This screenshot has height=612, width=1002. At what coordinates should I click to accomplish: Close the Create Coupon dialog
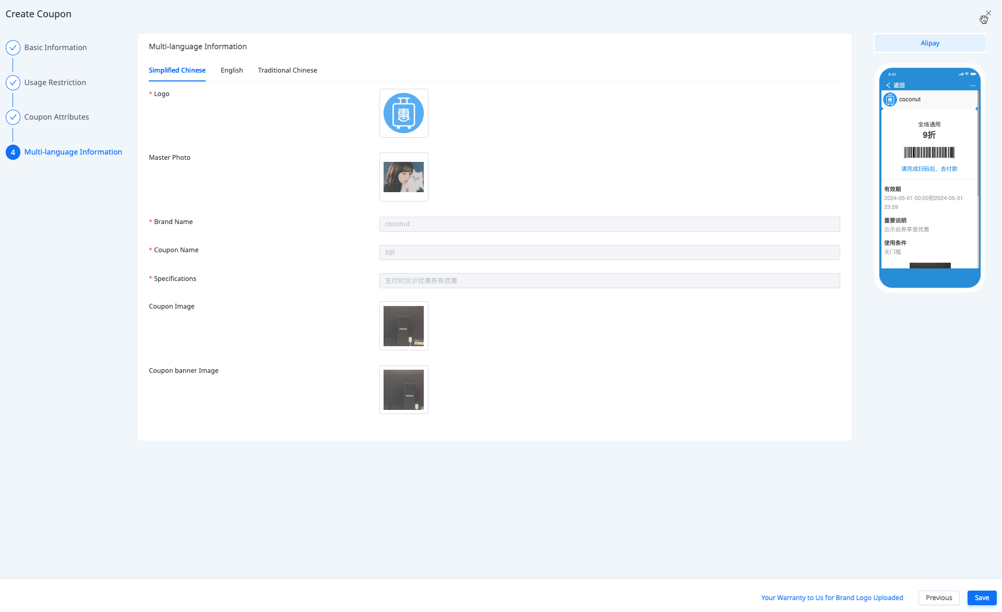(x=988, y=13)
